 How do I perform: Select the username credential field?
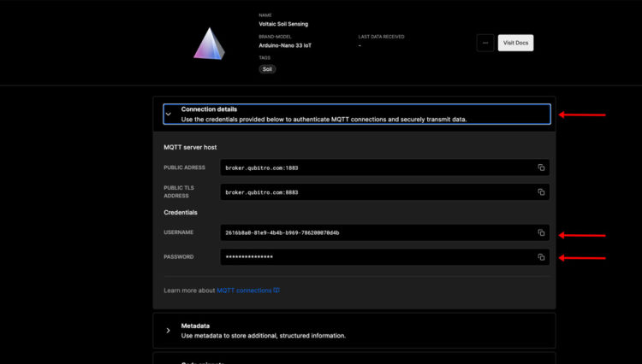pos(377,232)
